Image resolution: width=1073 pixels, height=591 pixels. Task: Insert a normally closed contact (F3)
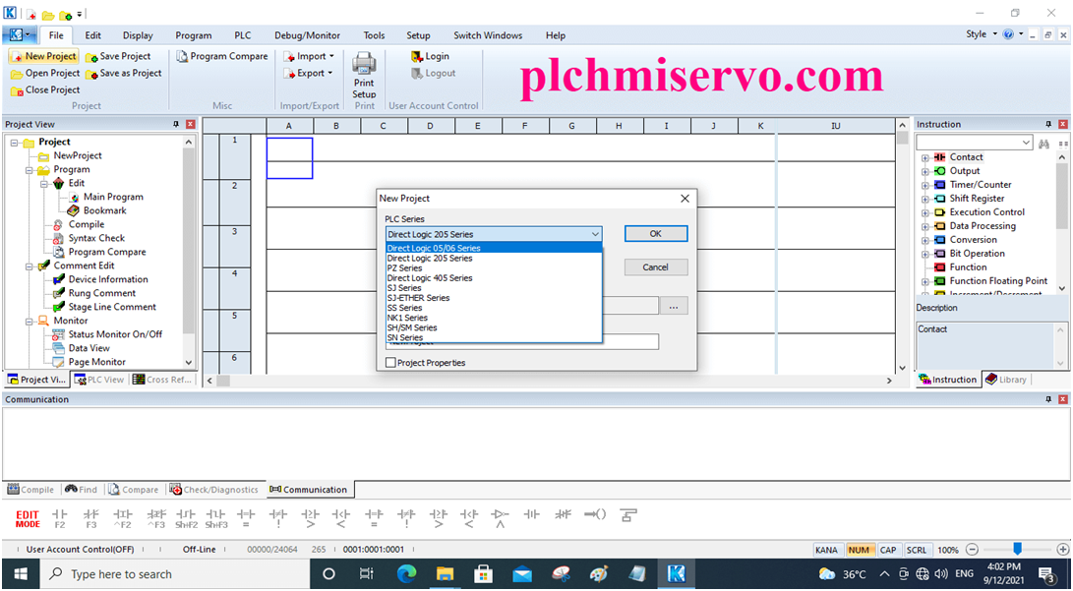[91, 514]
